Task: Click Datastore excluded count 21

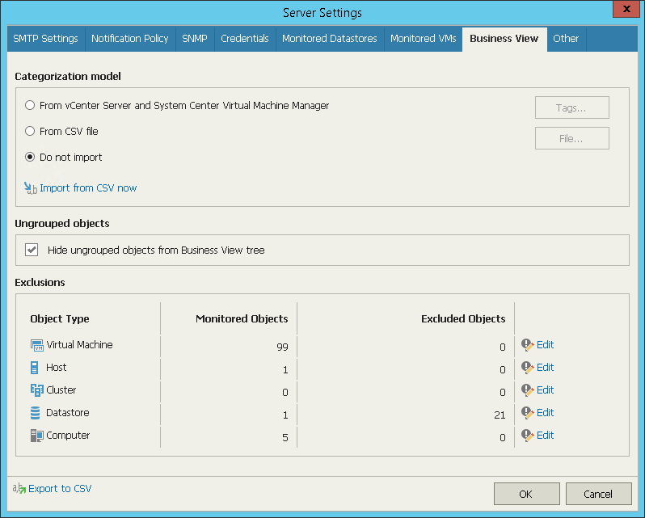Action: point(500,415)
